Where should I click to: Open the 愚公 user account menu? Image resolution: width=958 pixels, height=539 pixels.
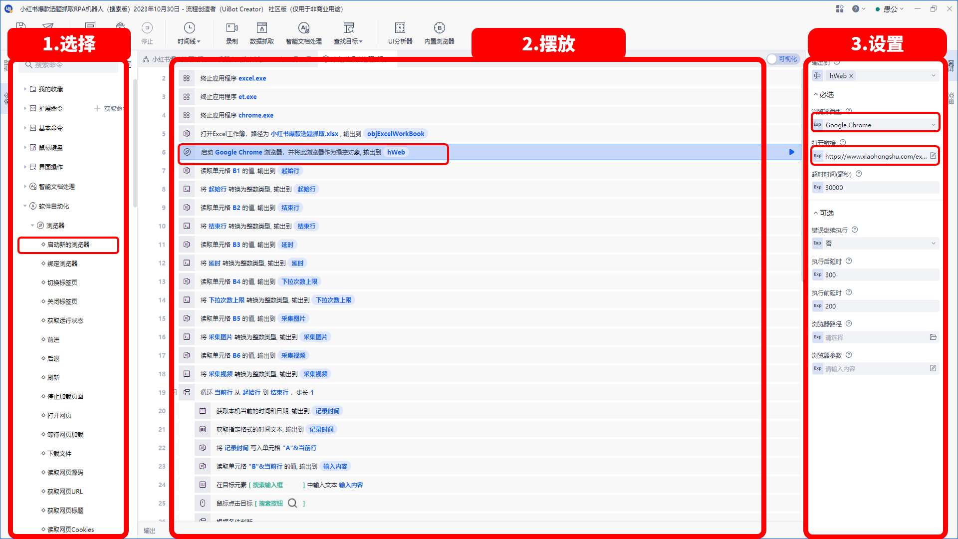[x=890, y=9]
